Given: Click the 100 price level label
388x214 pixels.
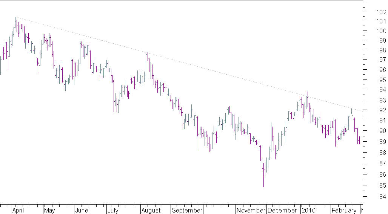Looking at the screenshot, I should 381,31.
